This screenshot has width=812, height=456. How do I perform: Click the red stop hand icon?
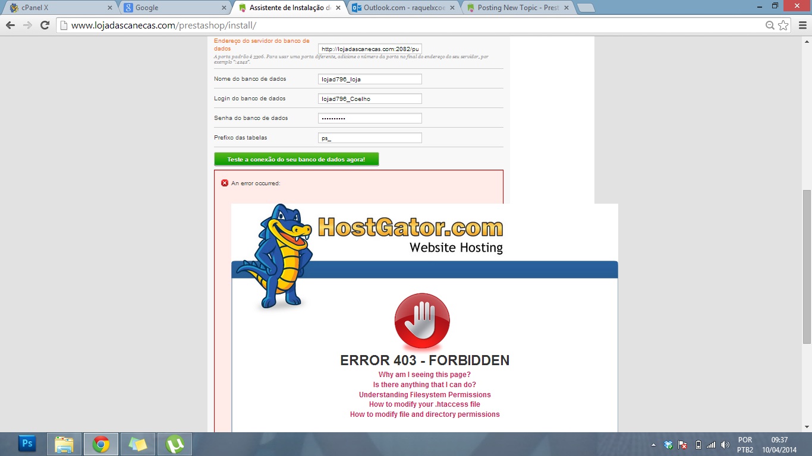coord(422,321)
